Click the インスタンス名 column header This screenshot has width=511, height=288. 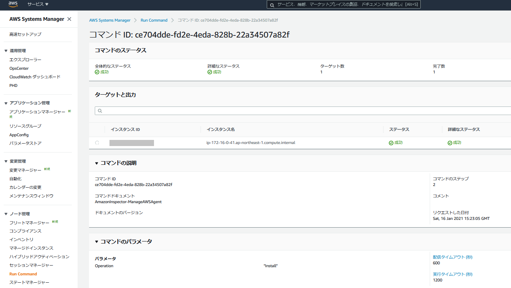coord(221,129)
